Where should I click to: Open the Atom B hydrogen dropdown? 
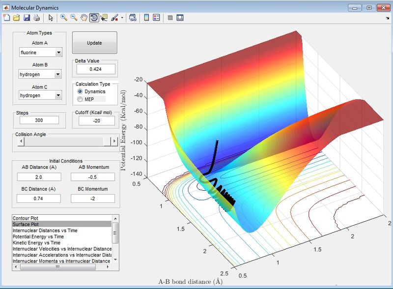(x=58, y=74)
